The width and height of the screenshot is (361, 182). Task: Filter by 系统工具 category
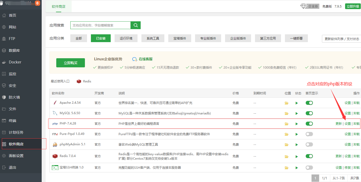[153, 38]
